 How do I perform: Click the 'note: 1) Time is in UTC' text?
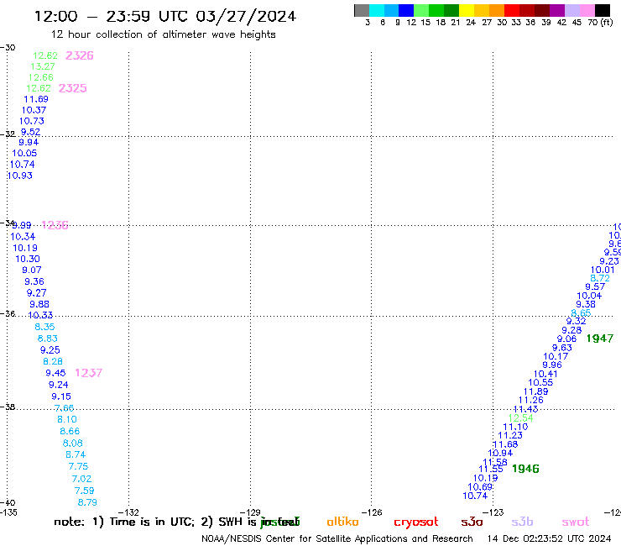124,522
